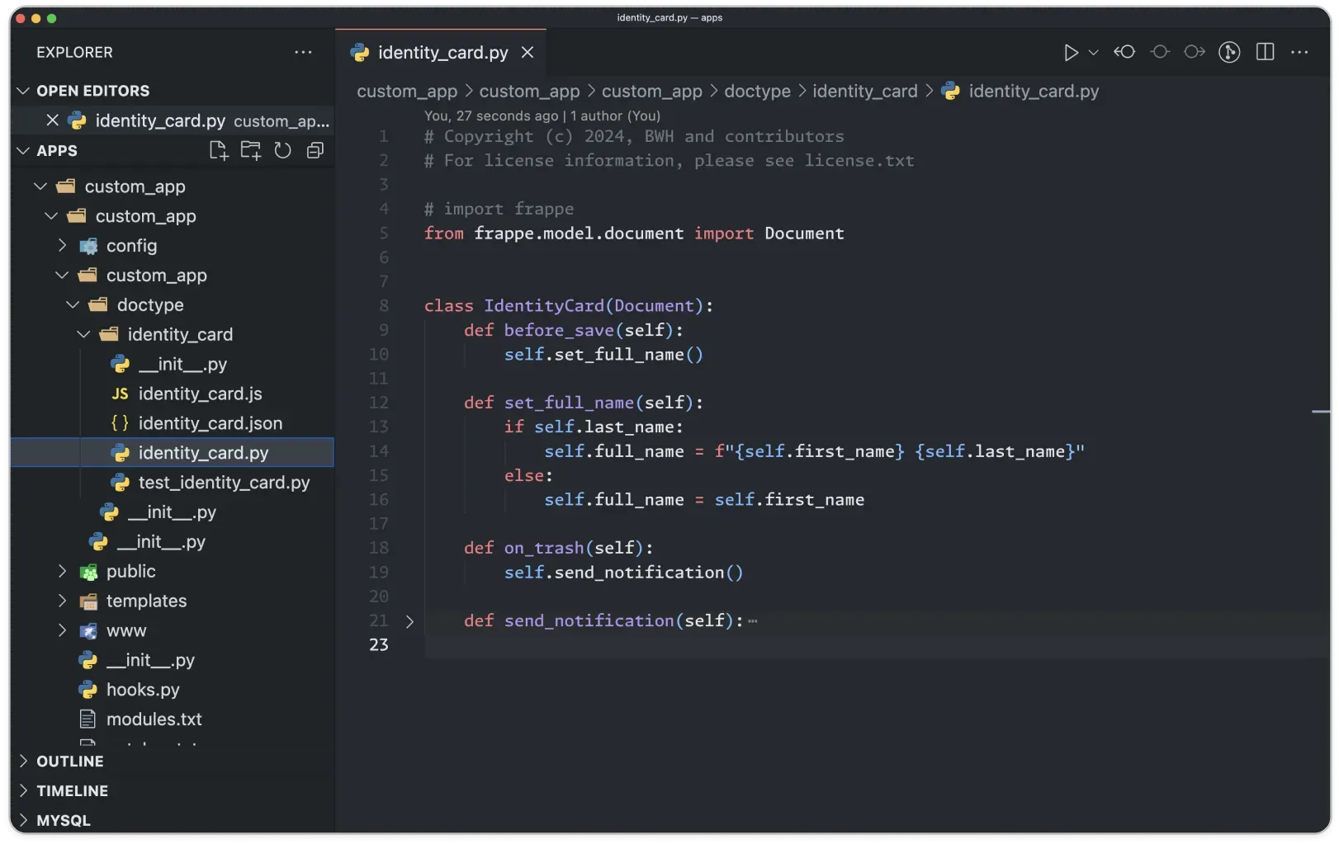
Task: Refresh the explorer file tree
Action: coord(282,151)
